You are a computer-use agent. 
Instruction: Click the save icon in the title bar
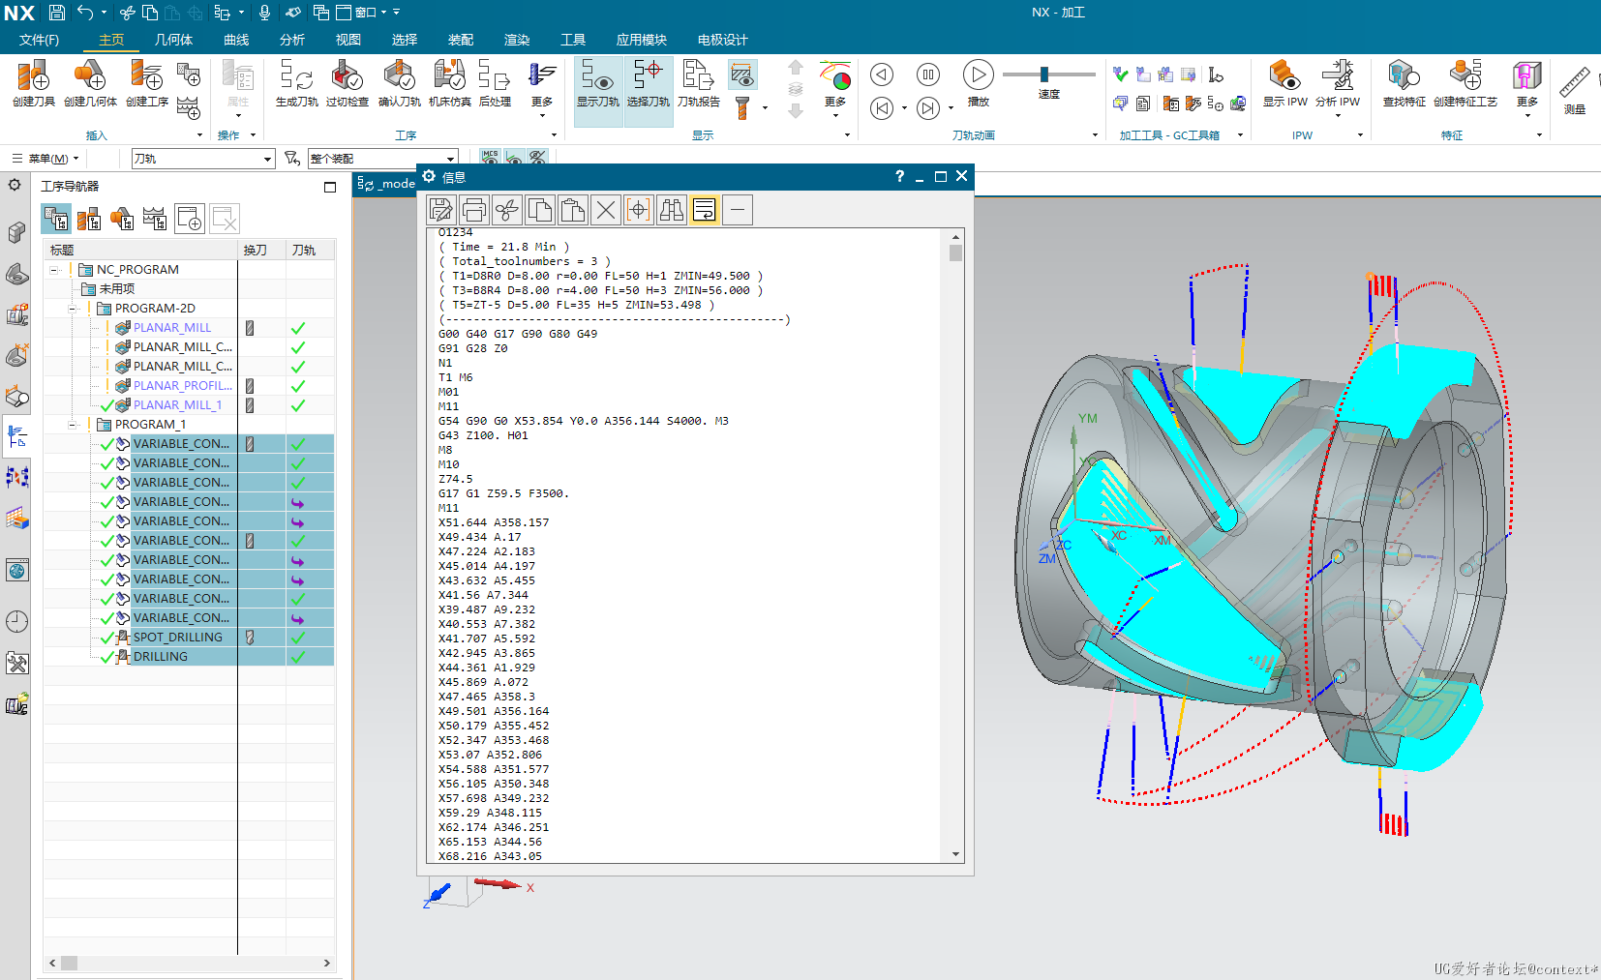click(56, 13)
